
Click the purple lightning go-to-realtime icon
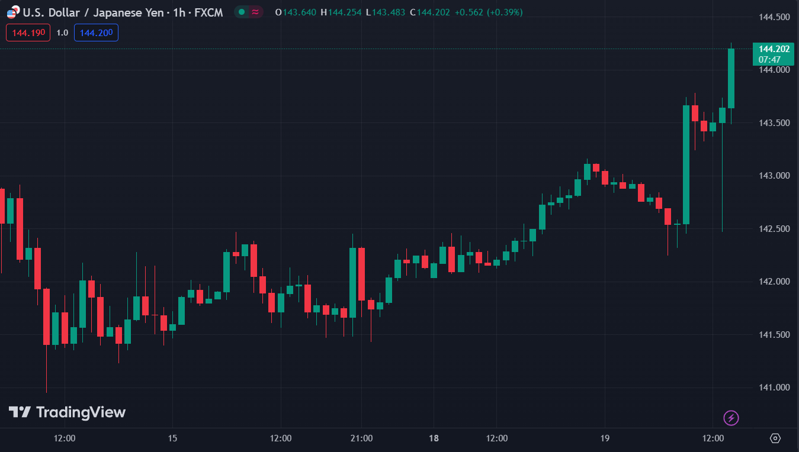[x=731, y=418]
